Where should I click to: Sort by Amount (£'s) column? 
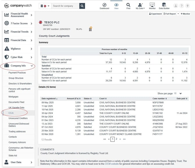click(74, 99)
